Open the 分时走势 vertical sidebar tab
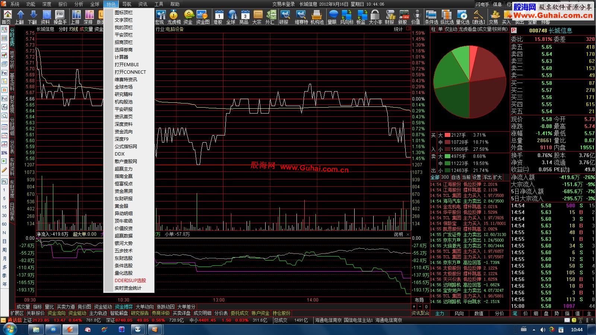Viewport: 596px width, 335px height. pos(12,38)
